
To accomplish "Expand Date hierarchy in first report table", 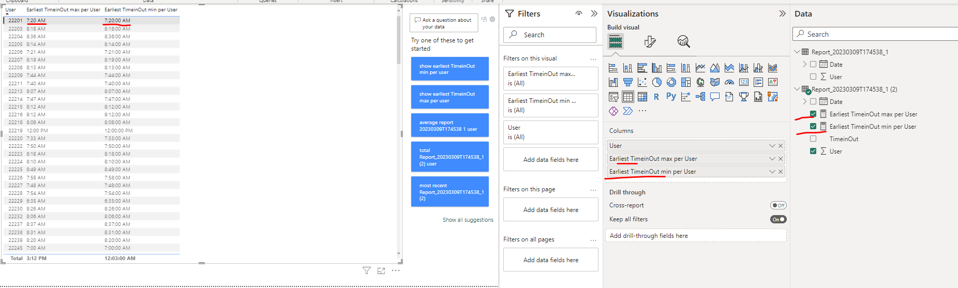I will coord(805,64).
